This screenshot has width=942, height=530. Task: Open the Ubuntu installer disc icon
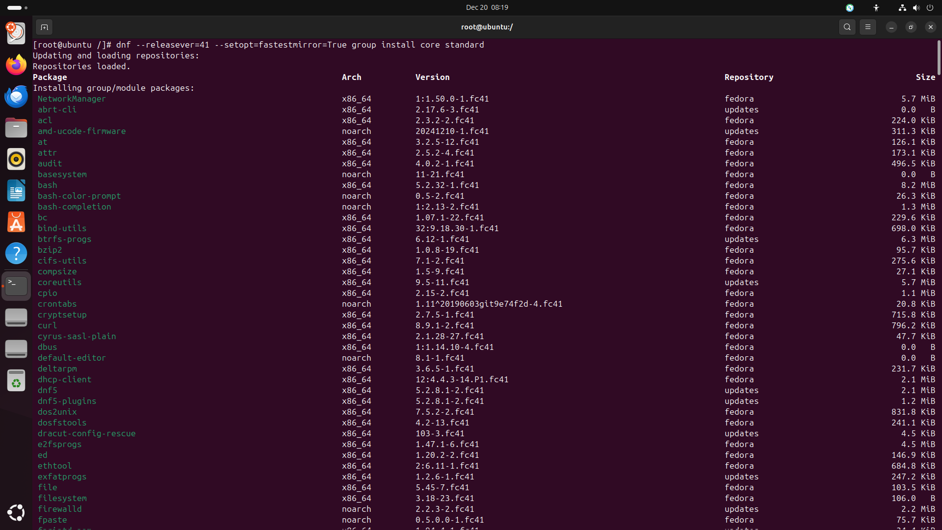coord(16,33)
